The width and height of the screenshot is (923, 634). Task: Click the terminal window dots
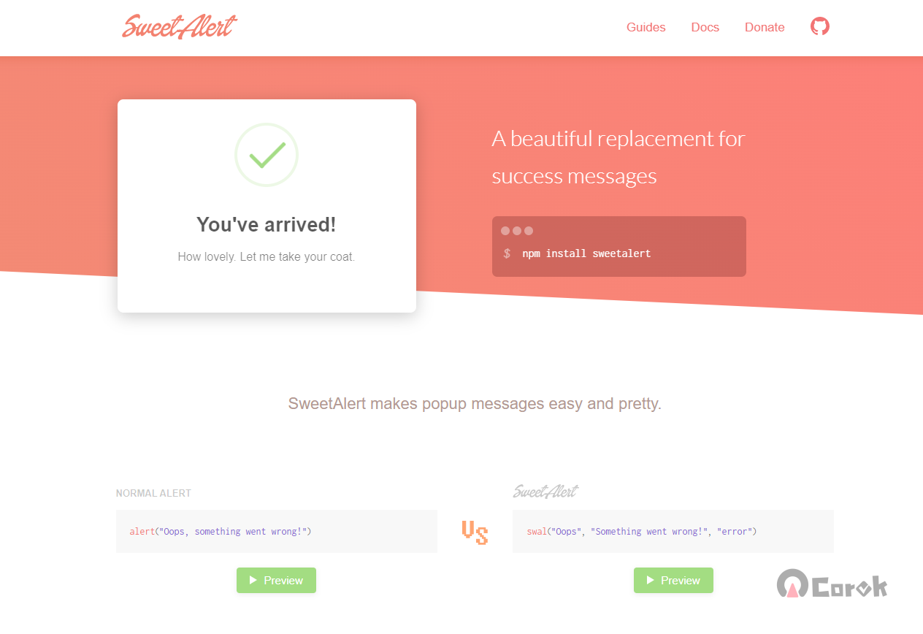(x=517, y=231)
